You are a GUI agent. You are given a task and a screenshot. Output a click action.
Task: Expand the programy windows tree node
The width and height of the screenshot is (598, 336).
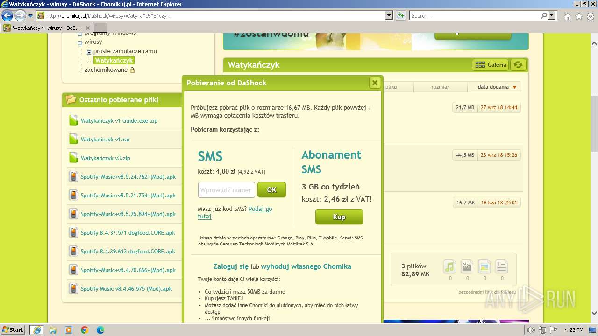pos(80,34)
